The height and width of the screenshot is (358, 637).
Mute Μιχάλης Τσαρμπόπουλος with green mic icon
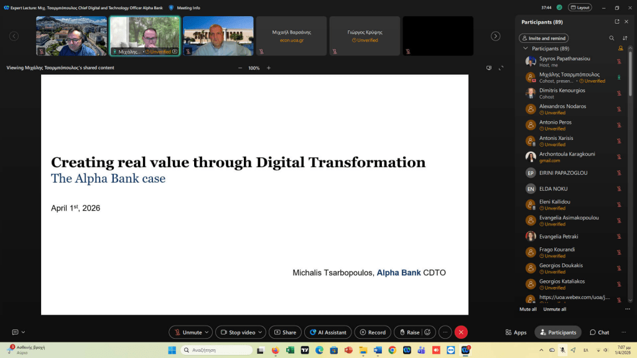(x=619, y=77)
